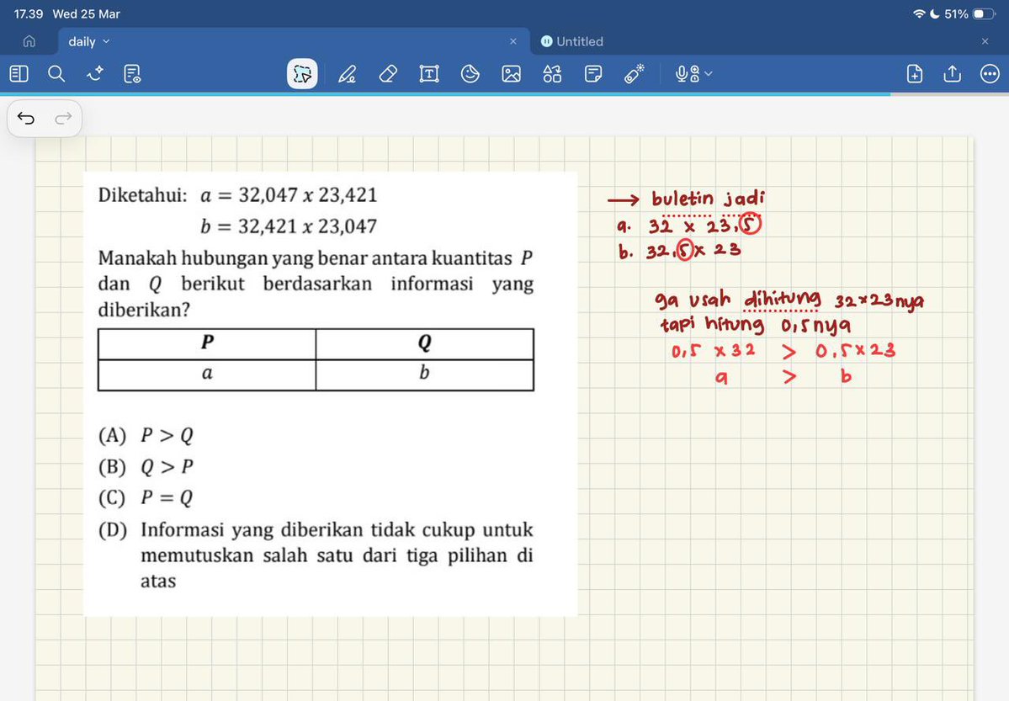This screenshot has height=701, width=1009.
Task: Select the Laser pointer tool
Action: (635, 74)
